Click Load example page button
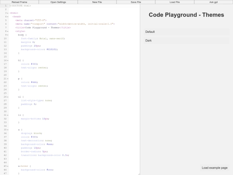The width and height of the screenshot is (233, 175). point(214,168)
